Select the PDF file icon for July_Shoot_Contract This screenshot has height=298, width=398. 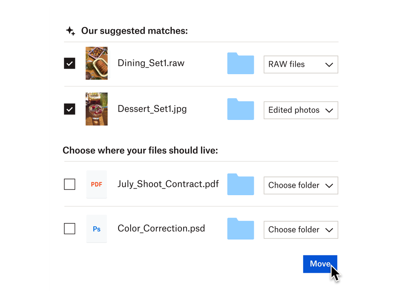pyautogui.click(x=96, y=184)
